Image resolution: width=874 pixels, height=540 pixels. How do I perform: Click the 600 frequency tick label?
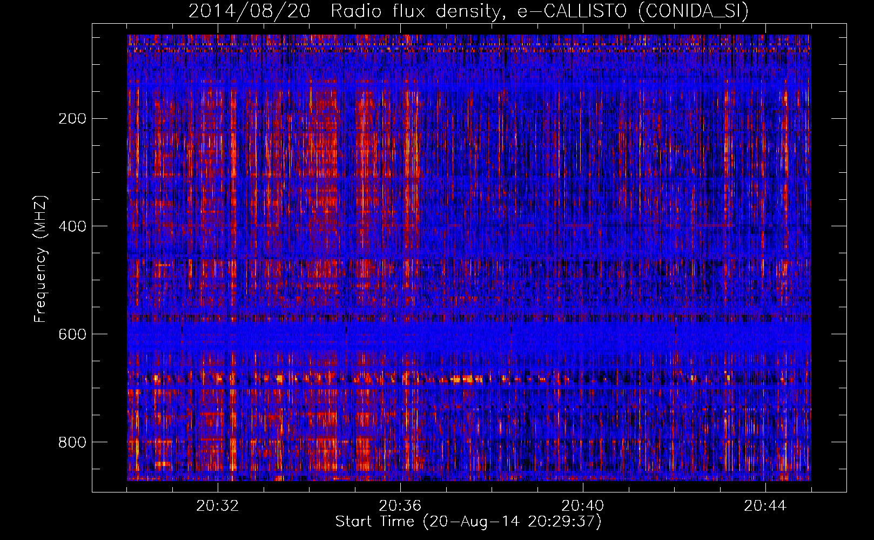[72, 334]
